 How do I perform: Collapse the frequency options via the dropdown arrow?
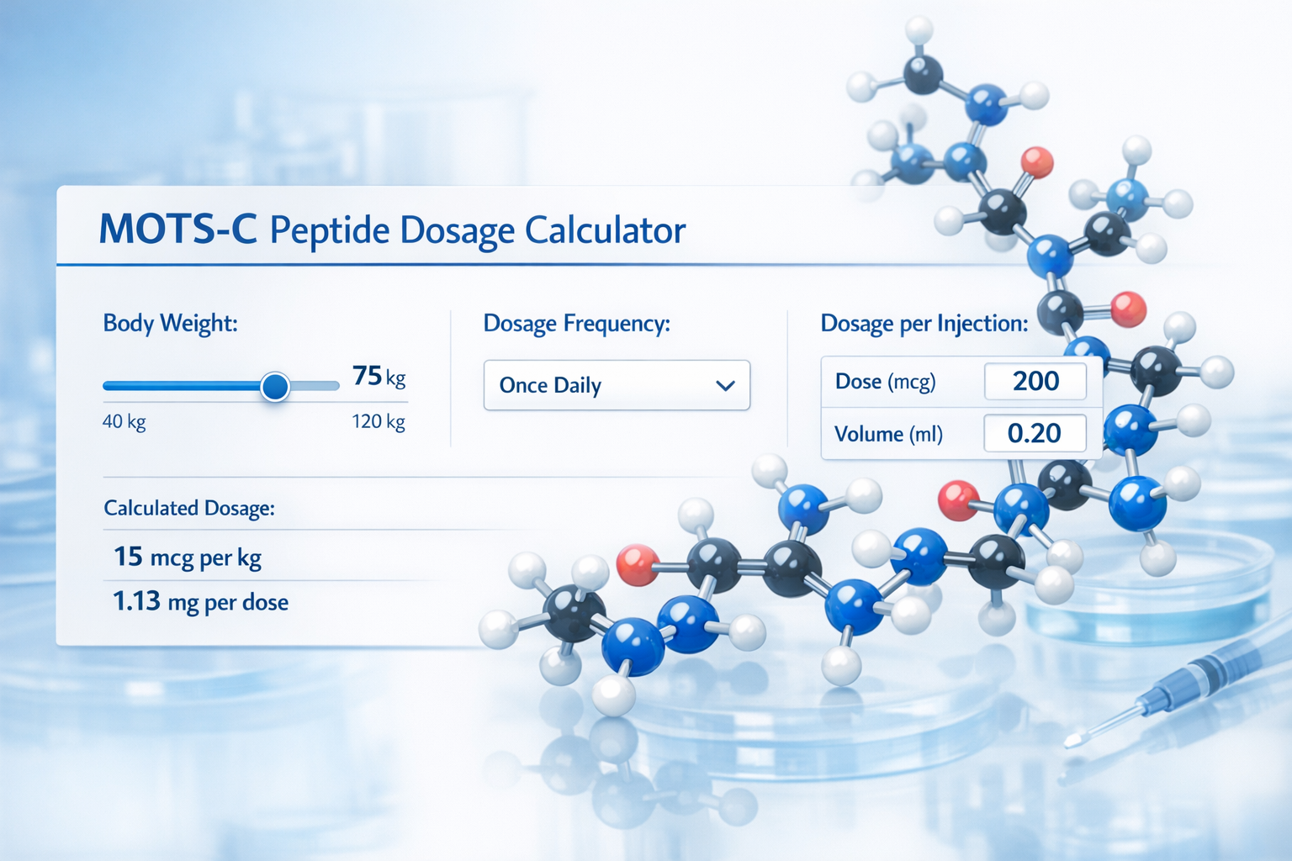click(728, 385)
